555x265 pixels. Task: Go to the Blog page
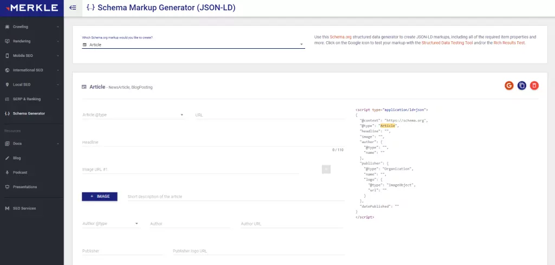click(17, 158)
